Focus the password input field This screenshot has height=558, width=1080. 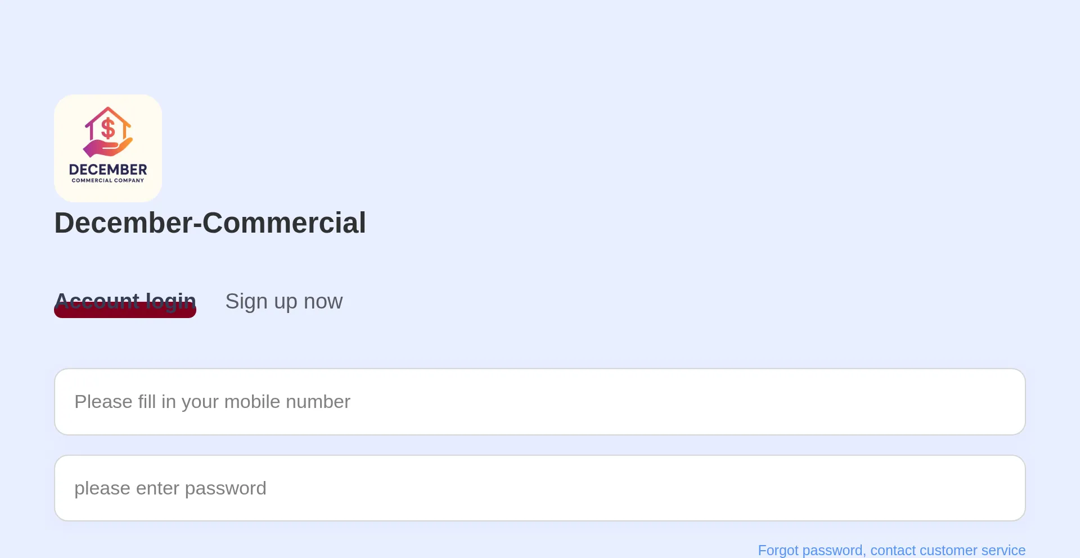[x=540, y=488]
